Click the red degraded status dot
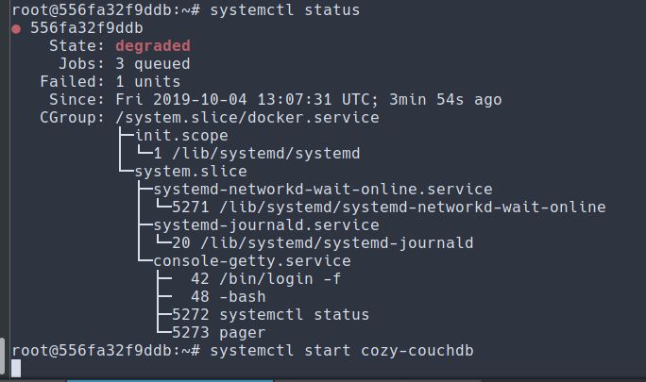The image size is (646, 382). click(x=17, y=28)
